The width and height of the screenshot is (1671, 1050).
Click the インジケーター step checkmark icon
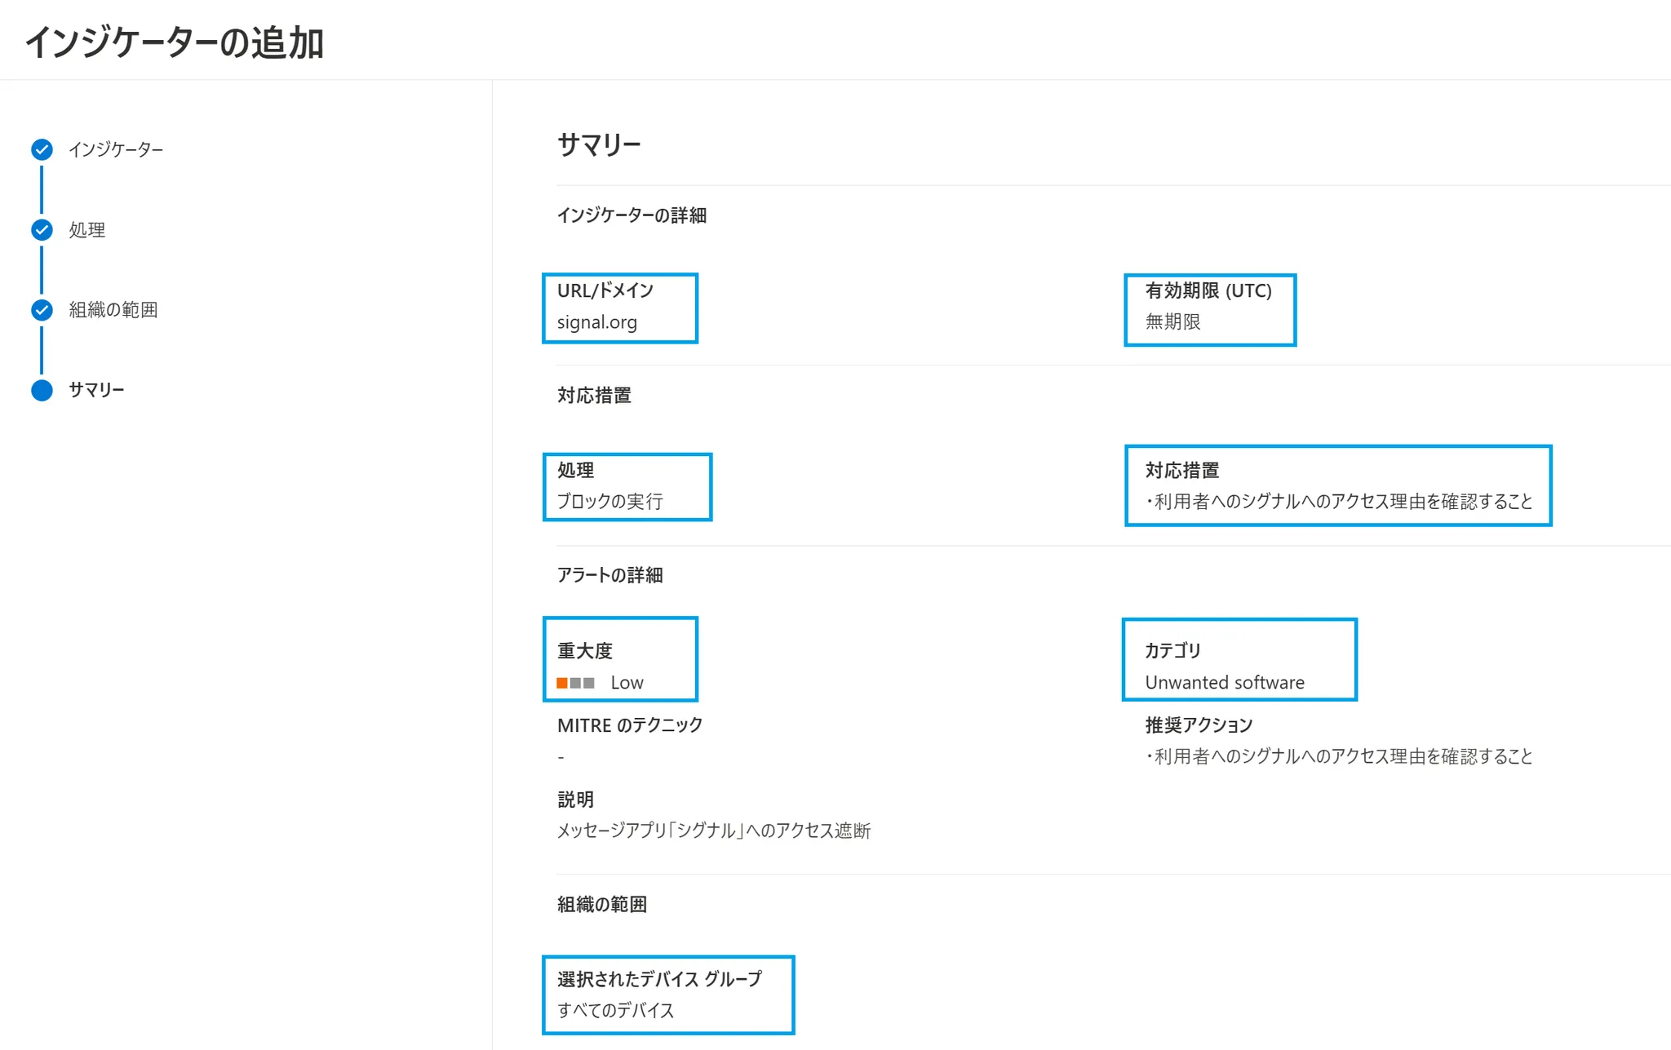point(42,149)
